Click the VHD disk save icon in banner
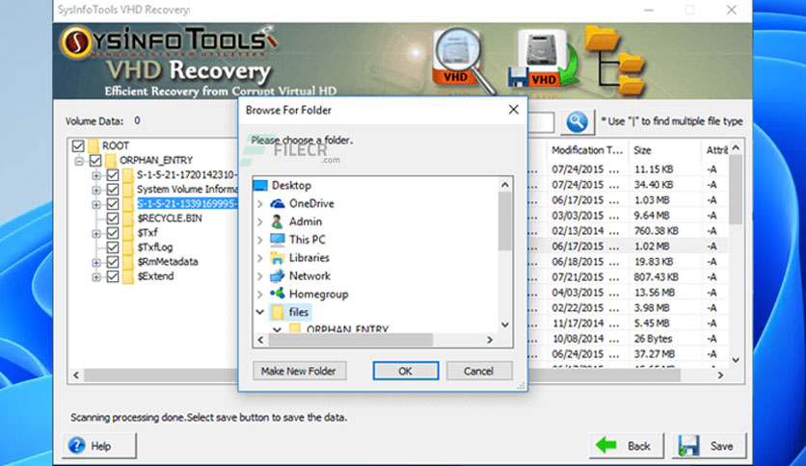The width and height of the screenshot is (806, 466). coord(543,59)
